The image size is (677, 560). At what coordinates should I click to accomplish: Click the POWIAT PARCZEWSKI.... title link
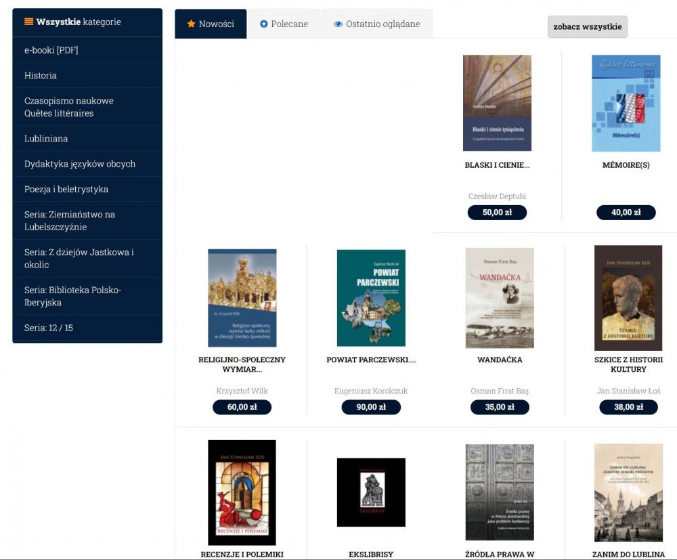click(x=371, y=360)
